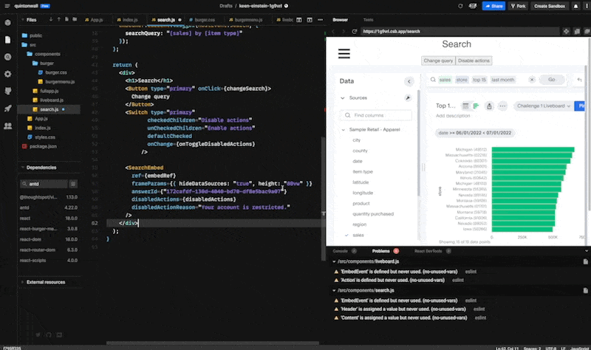Collapse the Sources section chevron
The image size is (591, 350).
coord(343,98)
